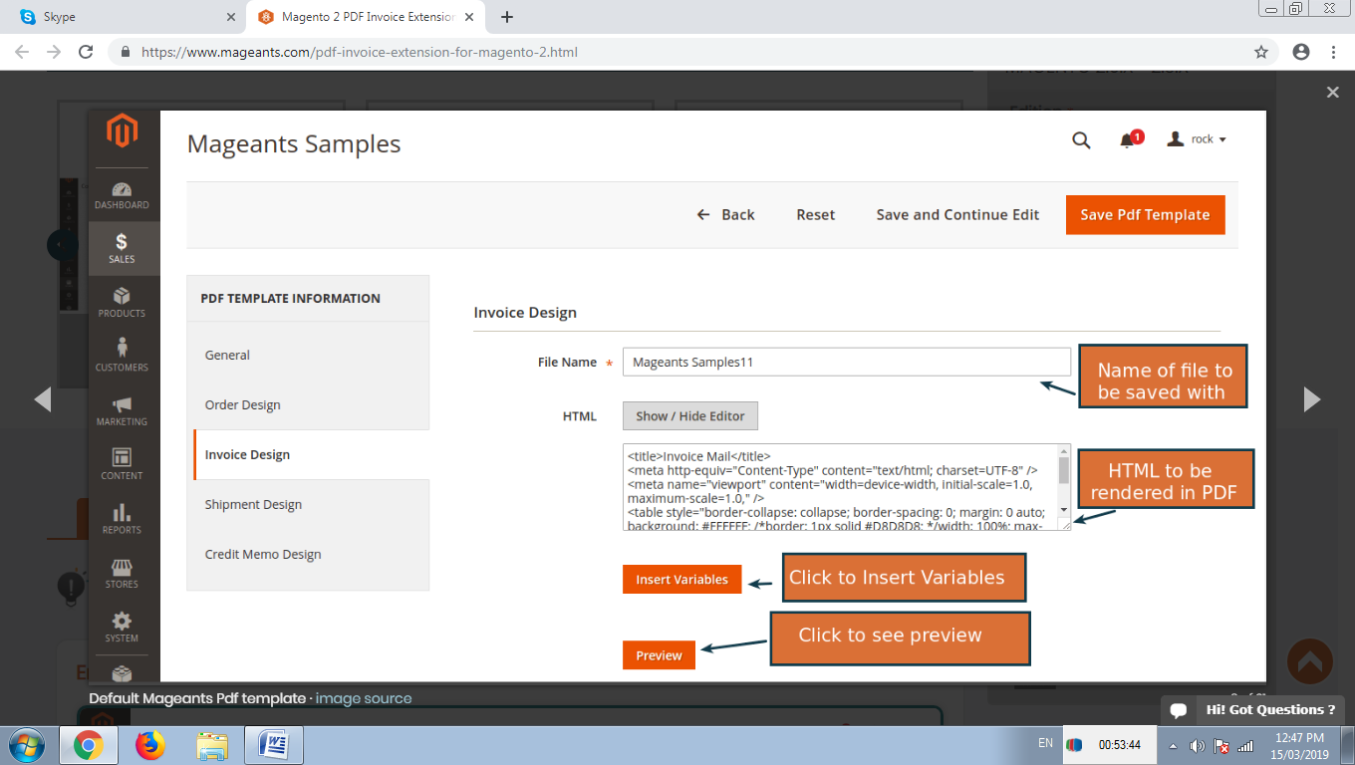1355x765 pixels.
Task: Click the Show / Hide Editor button
Action: [x=690, y=416]
